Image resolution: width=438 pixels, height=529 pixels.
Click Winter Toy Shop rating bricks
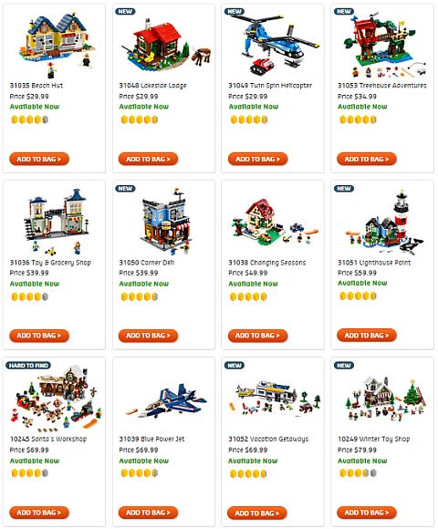[358, 473]
